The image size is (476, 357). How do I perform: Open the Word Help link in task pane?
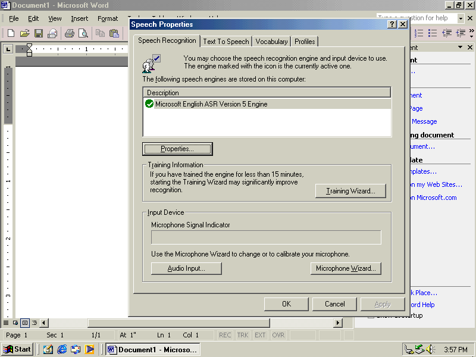click(422, 305)
